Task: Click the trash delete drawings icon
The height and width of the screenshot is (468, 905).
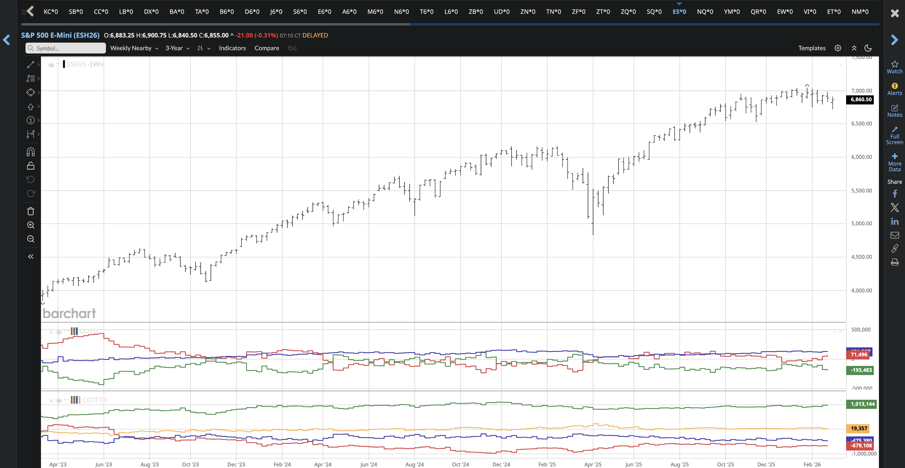Action: tap(31, 211)
